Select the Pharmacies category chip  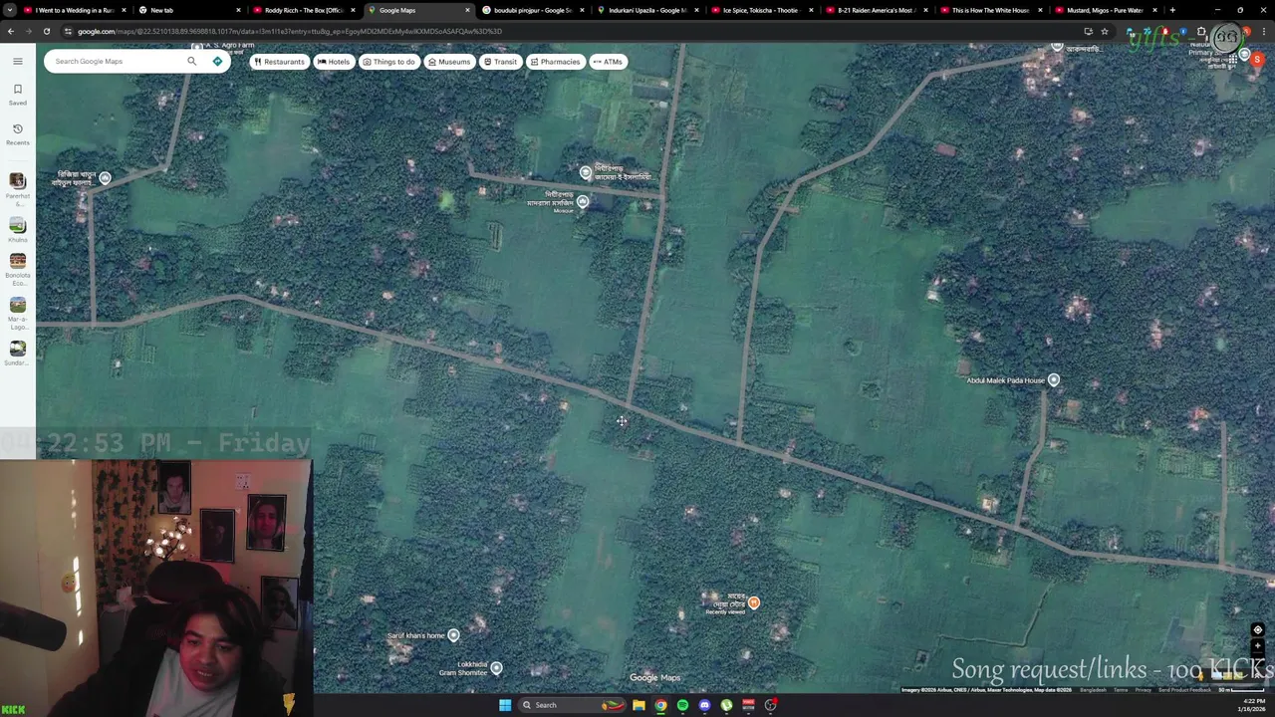(x=555, y=62)
